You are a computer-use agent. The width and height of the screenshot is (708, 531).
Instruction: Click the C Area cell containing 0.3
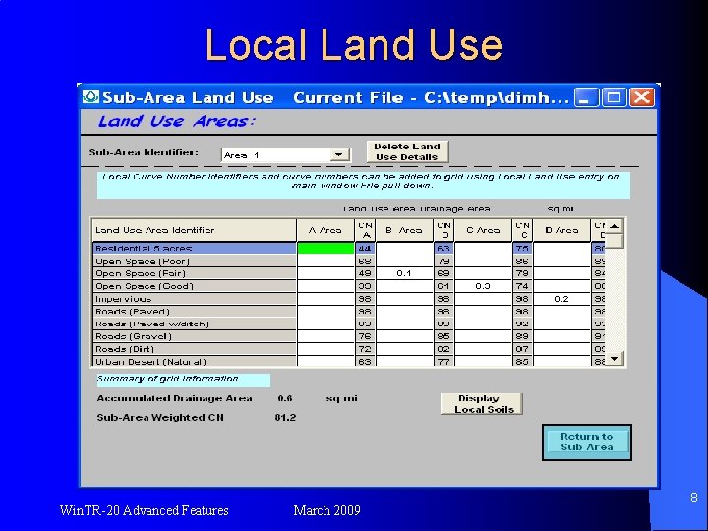point(483,286)
